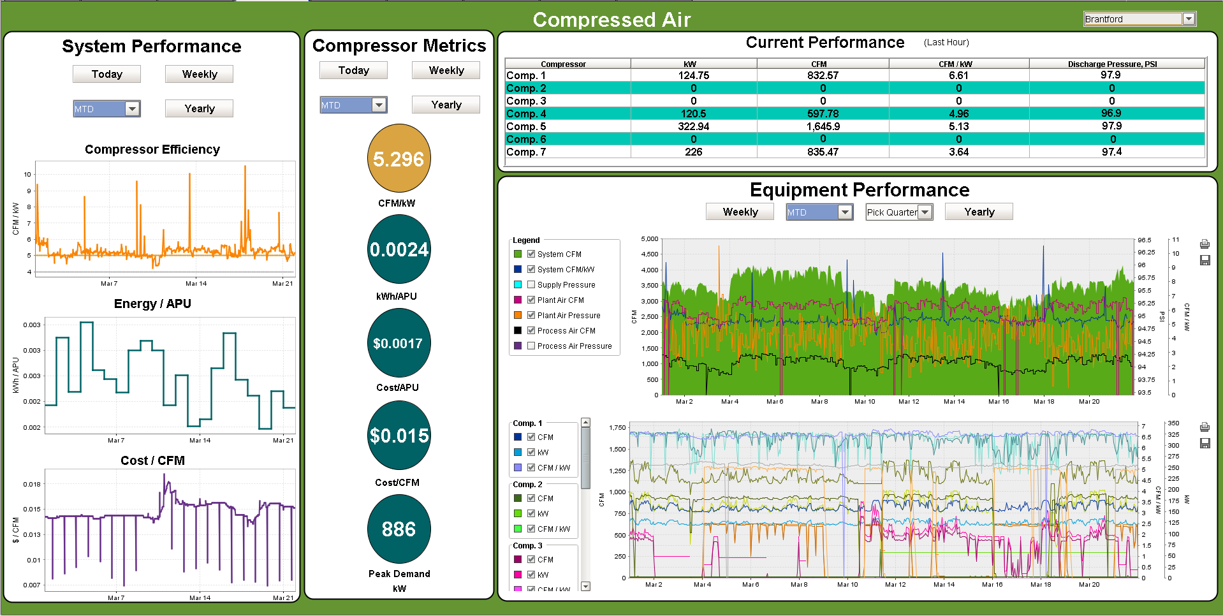This screenshot has width=1223, height=616.
Task: Uncheck Comp. 1 kW checkbox
Action: [531, 452]
